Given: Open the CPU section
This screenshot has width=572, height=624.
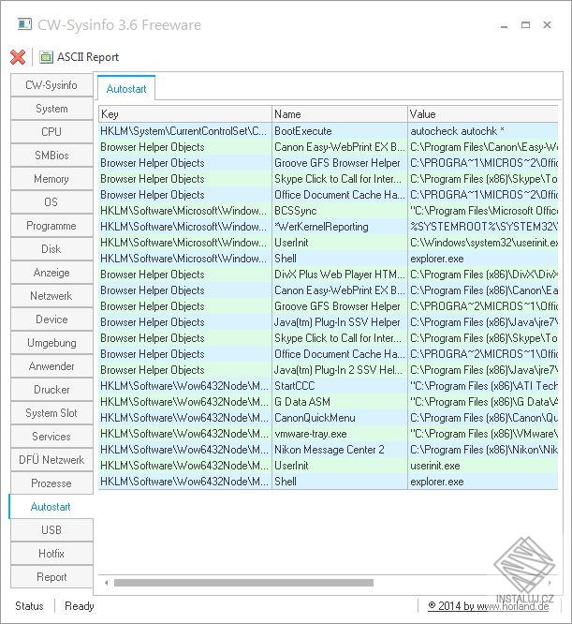Looking at the screenshot, I should pyautogui.click(x=51, y=132).
